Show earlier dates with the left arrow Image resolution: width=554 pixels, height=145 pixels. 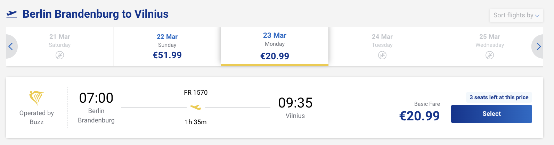[x=11, y=46]
